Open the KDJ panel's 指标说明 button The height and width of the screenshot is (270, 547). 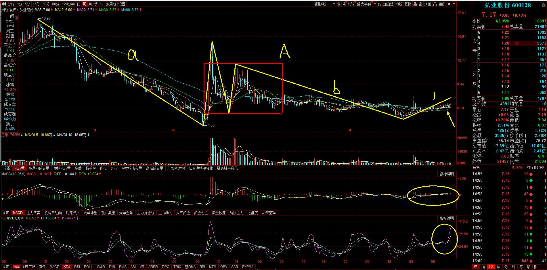click(x=447, y=218)
